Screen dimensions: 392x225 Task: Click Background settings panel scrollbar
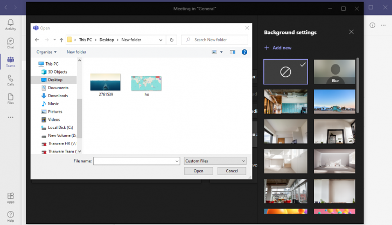pyautogui.click(x=358, y=85)
